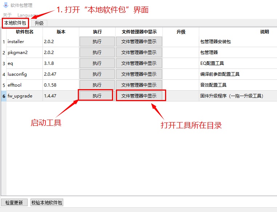Launch the eq tool via 执行

97,63
